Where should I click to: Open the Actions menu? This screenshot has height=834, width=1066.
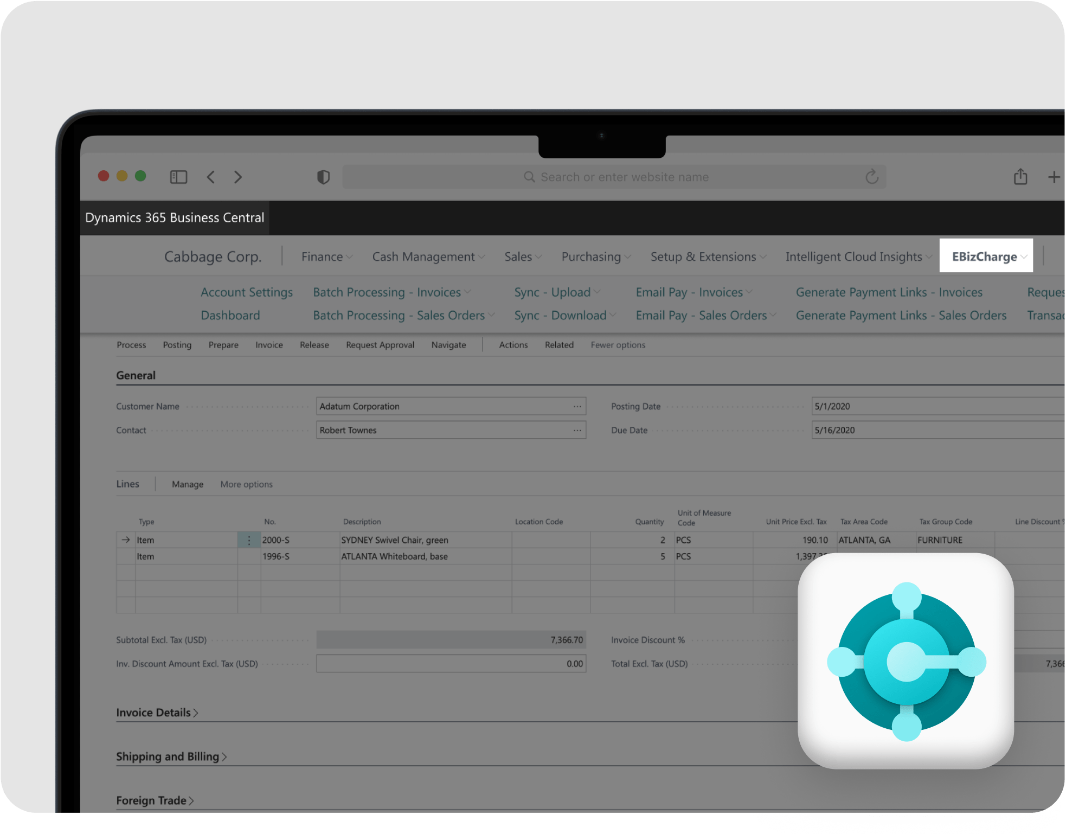coord(513,345)
